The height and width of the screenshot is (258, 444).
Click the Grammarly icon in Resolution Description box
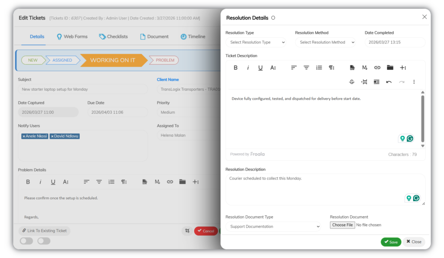click(x=416, y=198)
